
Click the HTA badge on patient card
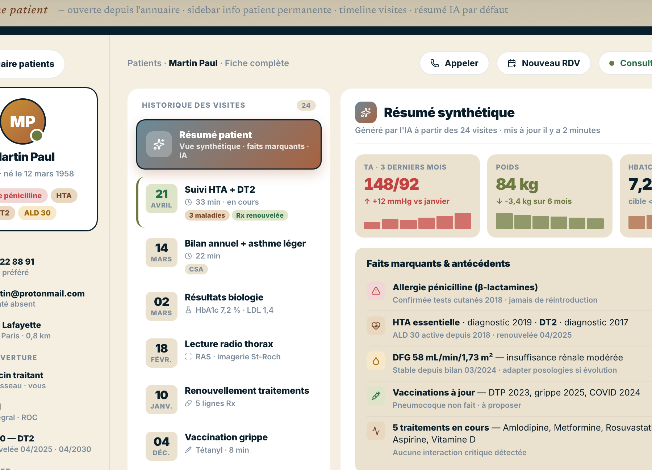click(x=64, y=196)
